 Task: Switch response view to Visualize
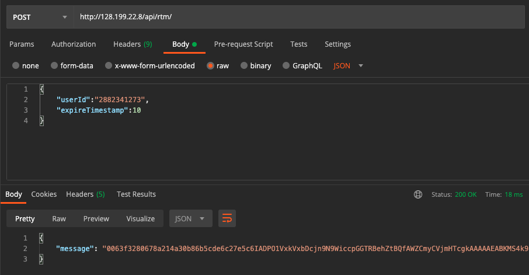click(140, 218)
